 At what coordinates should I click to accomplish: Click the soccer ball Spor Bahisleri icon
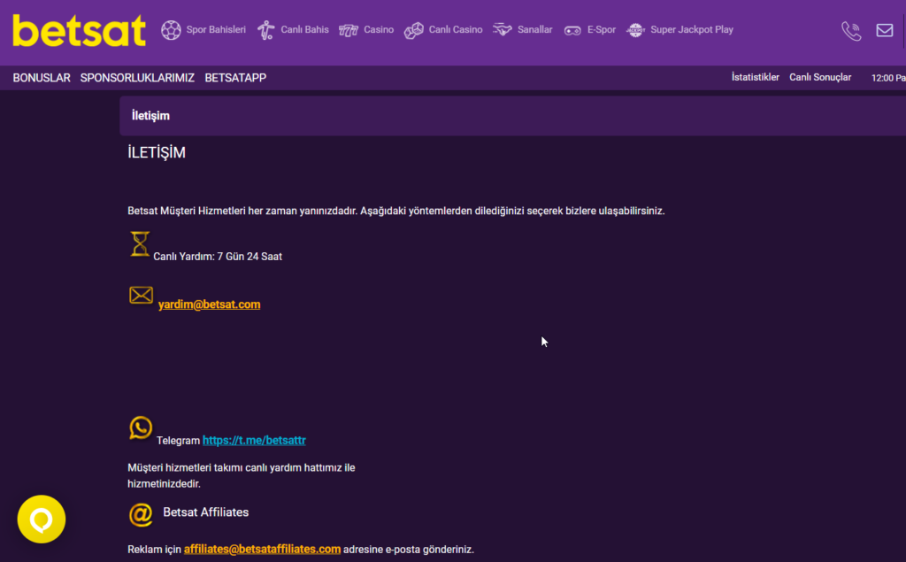pos(171,30)
